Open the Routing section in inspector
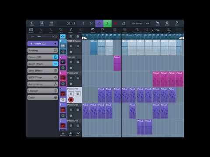210x157 pixels. (43, 51)
